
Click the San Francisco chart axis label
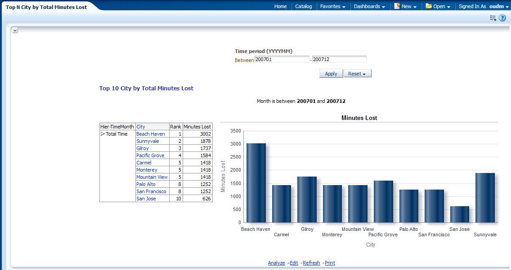434,235
